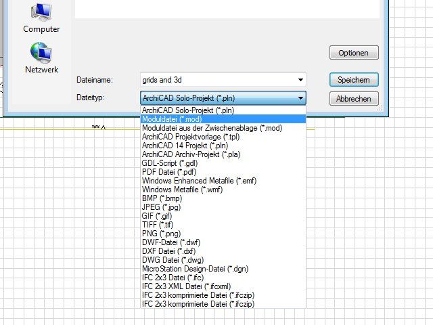Pick ArchiCAD 14 Projekt (*.pln)
Image resolution: width=433 pixels, height=325 pixels.
[223, 146]
